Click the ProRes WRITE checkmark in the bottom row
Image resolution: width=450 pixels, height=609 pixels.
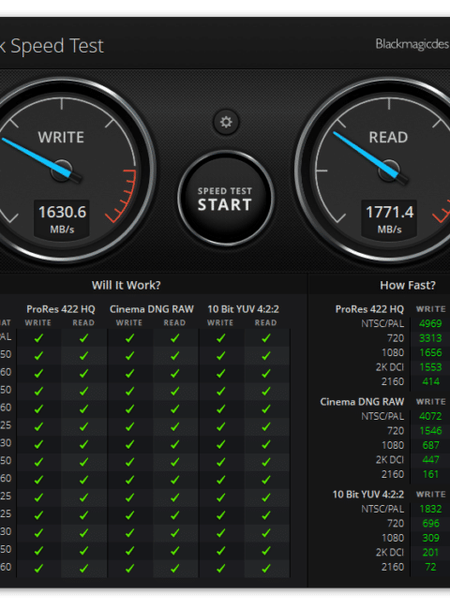pos(38,569)
